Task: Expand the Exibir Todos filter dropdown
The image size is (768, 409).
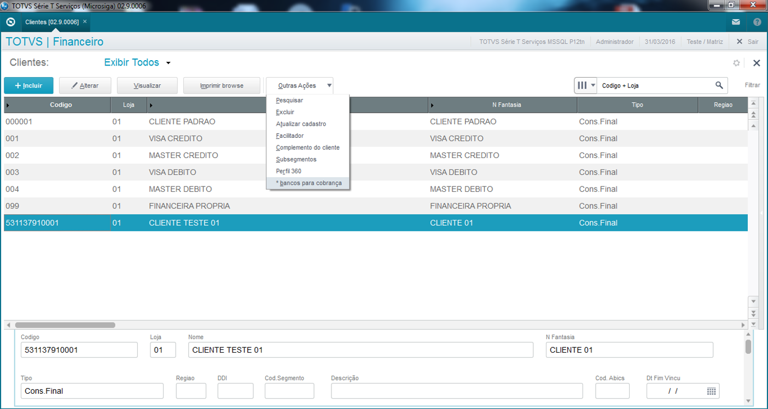Action: point(168,63)
